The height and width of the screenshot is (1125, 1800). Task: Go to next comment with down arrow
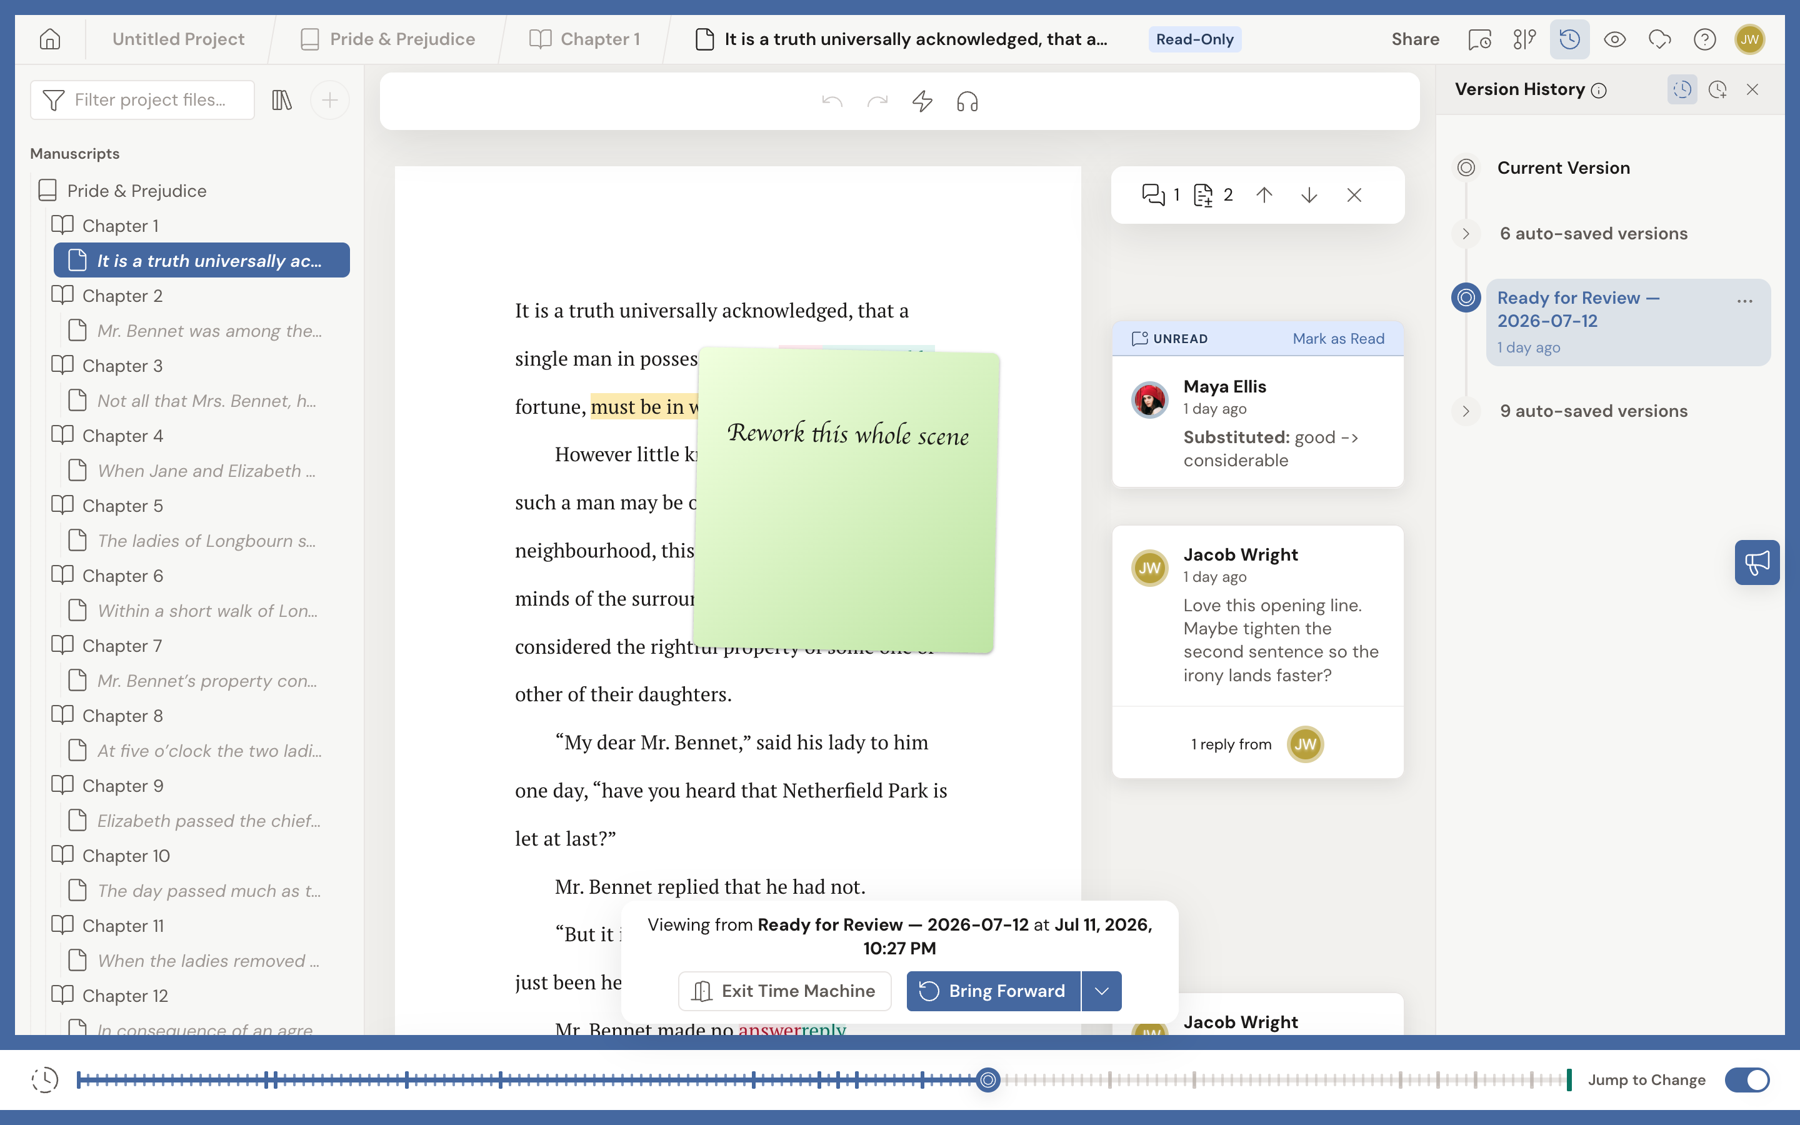(x=1309, y=195)
